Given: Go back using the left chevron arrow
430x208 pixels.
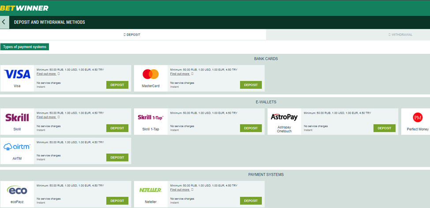Looking at the screenshot, I should [x=4, y=22].
